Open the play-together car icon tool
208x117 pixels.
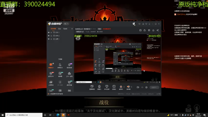[x=69, y=74]
